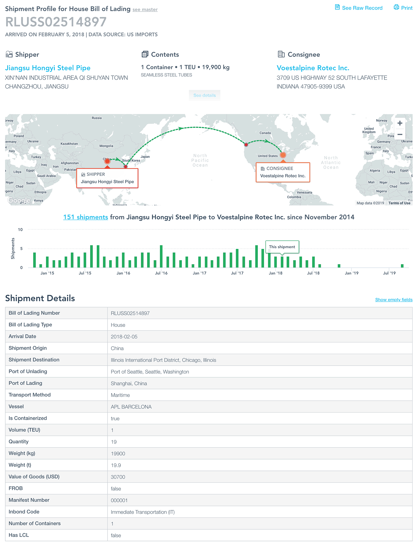Click the Arrival Date value 2018-02-05
This screenshot has width=417, height=546.
(124, 337)
